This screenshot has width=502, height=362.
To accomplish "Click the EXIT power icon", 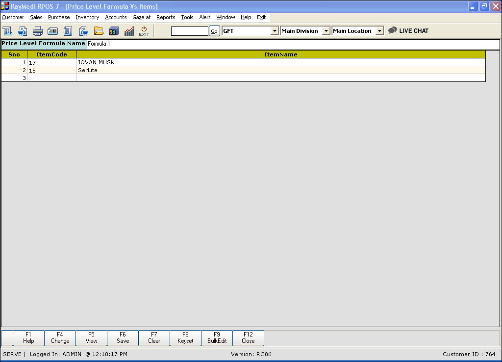I will point(144,31).
